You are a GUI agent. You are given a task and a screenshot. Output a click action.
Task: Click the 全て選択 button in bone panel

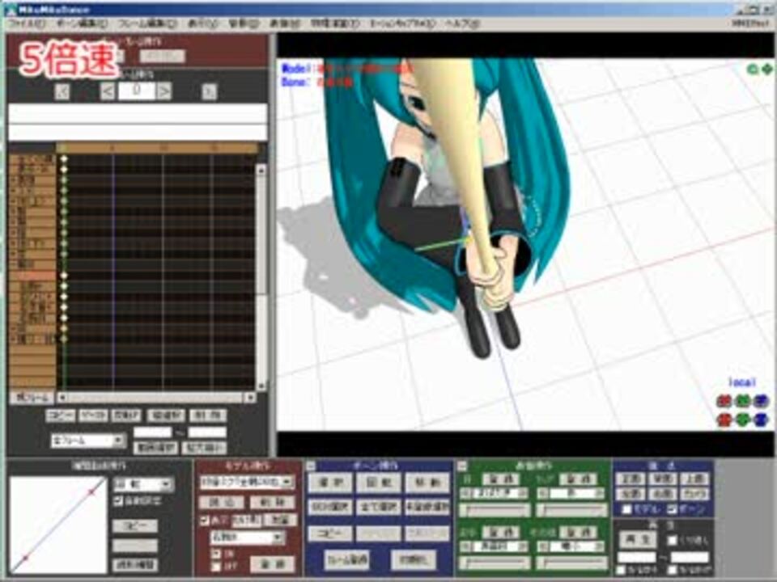click(379, 508)
